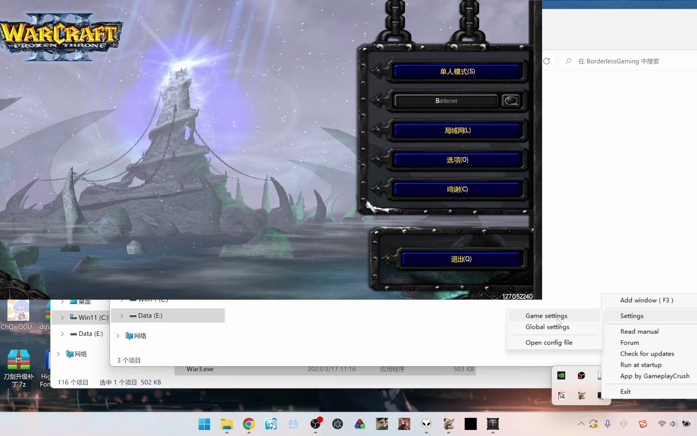Quit the game with 退出(Q)
Image resolution: width=697 pixels, height=436 pixels.
click(x=461, y=259)
